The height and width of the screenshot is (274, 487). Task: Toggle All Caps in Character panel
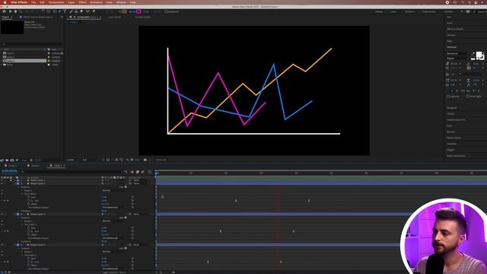tap(463, 91)
